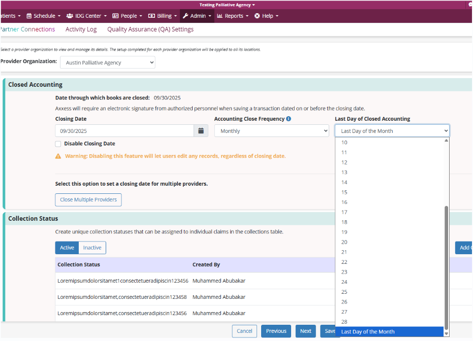The width and height of the screenshot is (473, 341).
Task: Switch to Inactive collection statuses
Action: point(92,248)
